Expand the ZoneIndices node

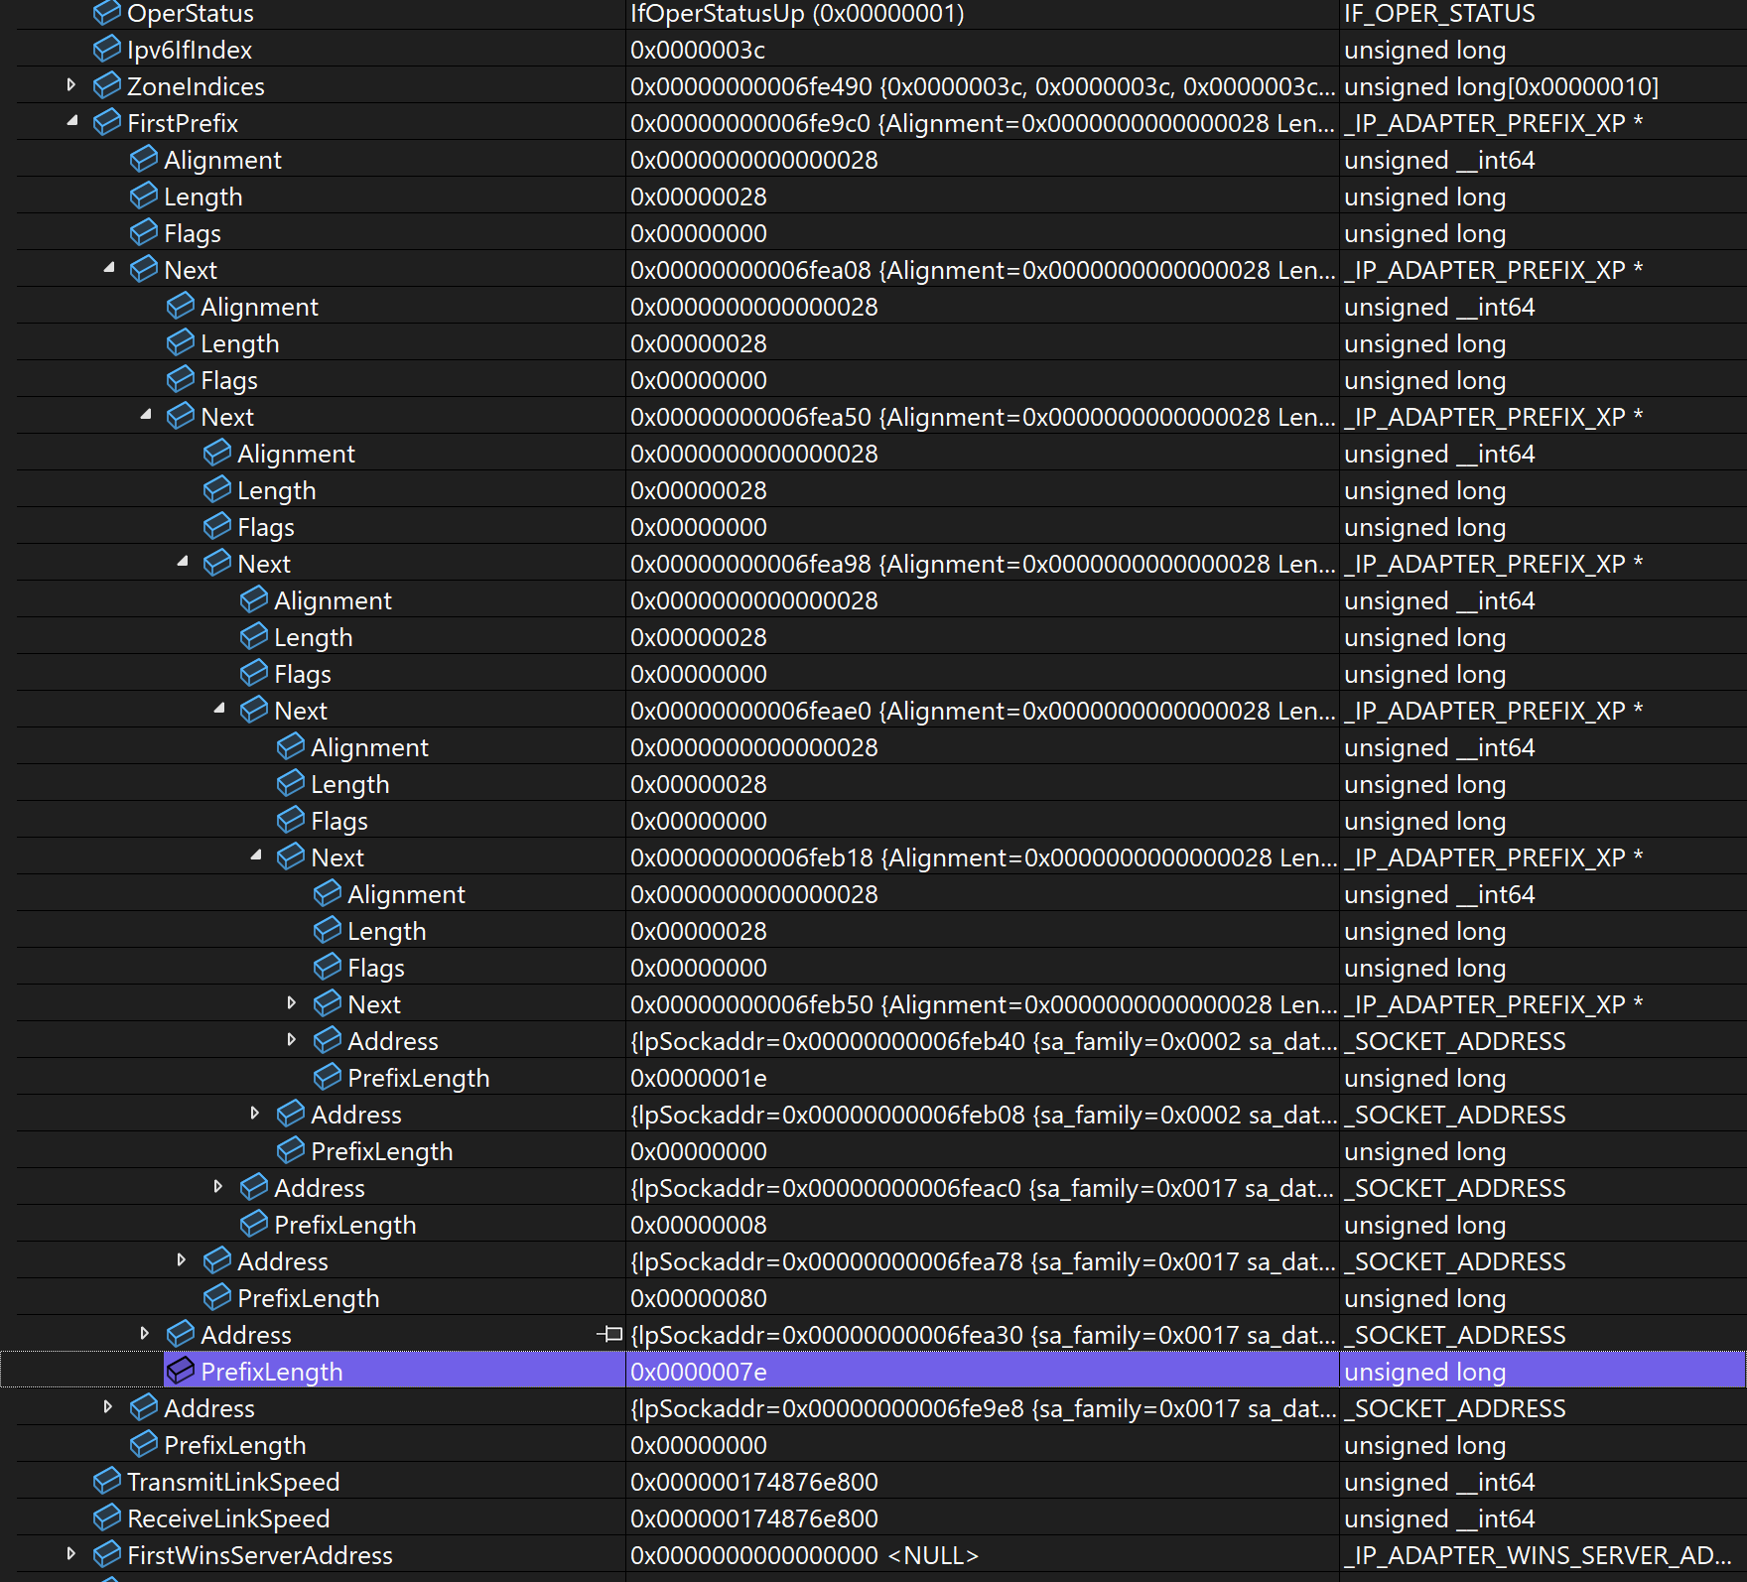(x=70, y=85)
